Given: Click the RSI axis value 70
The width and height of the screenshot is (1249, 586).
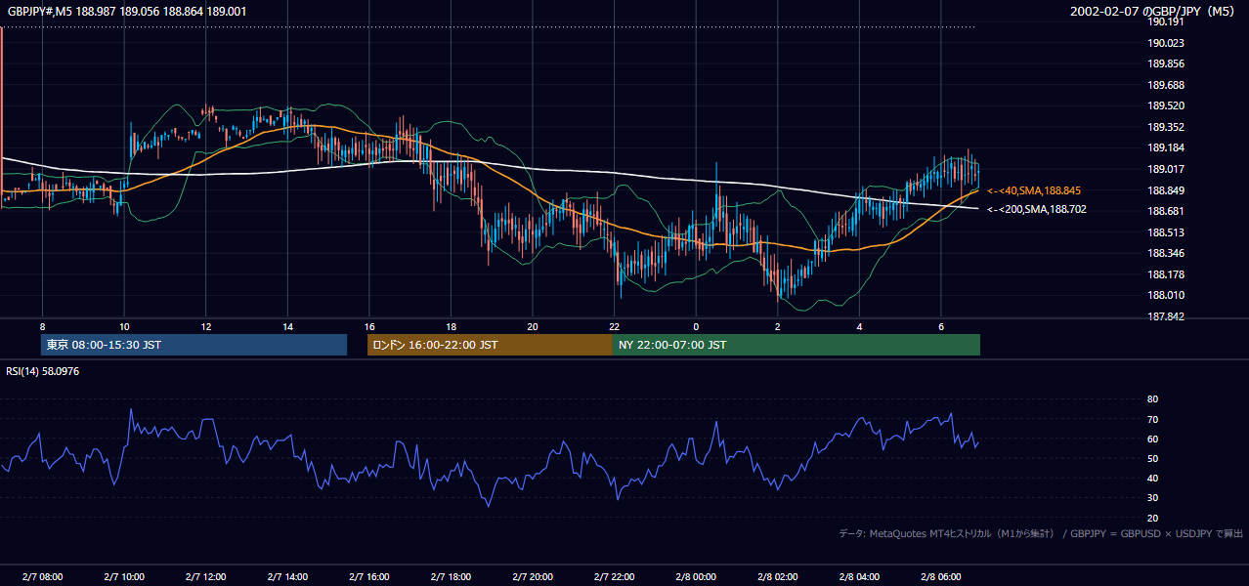Looking at the screenshot, I should pyautogui.click(x=1152, y=419).
